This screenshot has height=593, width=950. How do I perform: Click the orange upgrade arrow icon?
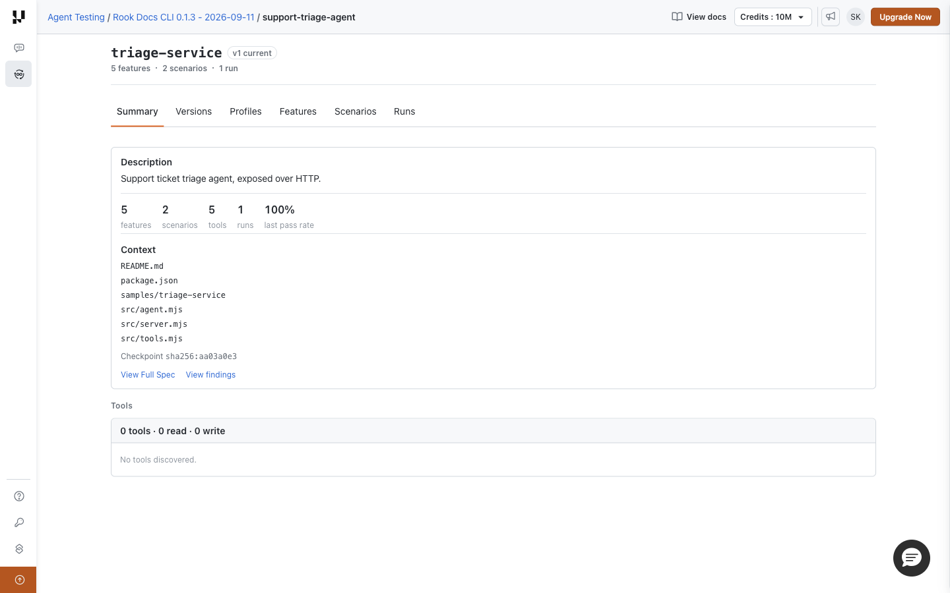18,580
